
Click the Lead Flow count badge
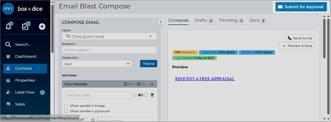[42, 92]
